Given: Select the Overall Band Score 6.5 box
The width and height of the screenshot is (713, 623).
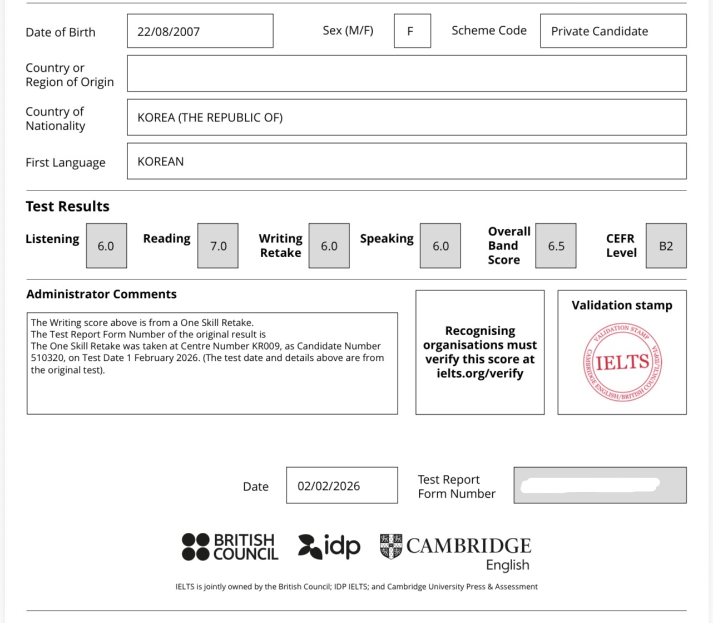Looking at the screenshot, I should point(556,246).
